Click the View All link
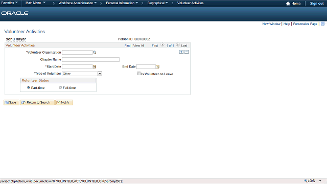This screenshot has height=184, width=327. click(x=138, y=45)
